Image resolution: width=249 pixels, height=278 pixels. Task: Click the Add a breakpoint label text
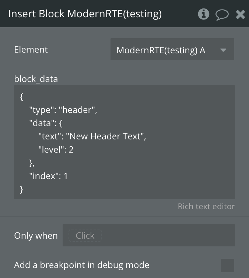tap(81, 265)
